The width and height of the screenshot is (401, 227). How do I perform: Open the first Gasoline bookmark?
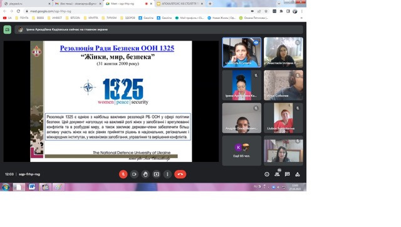(146, 18)
